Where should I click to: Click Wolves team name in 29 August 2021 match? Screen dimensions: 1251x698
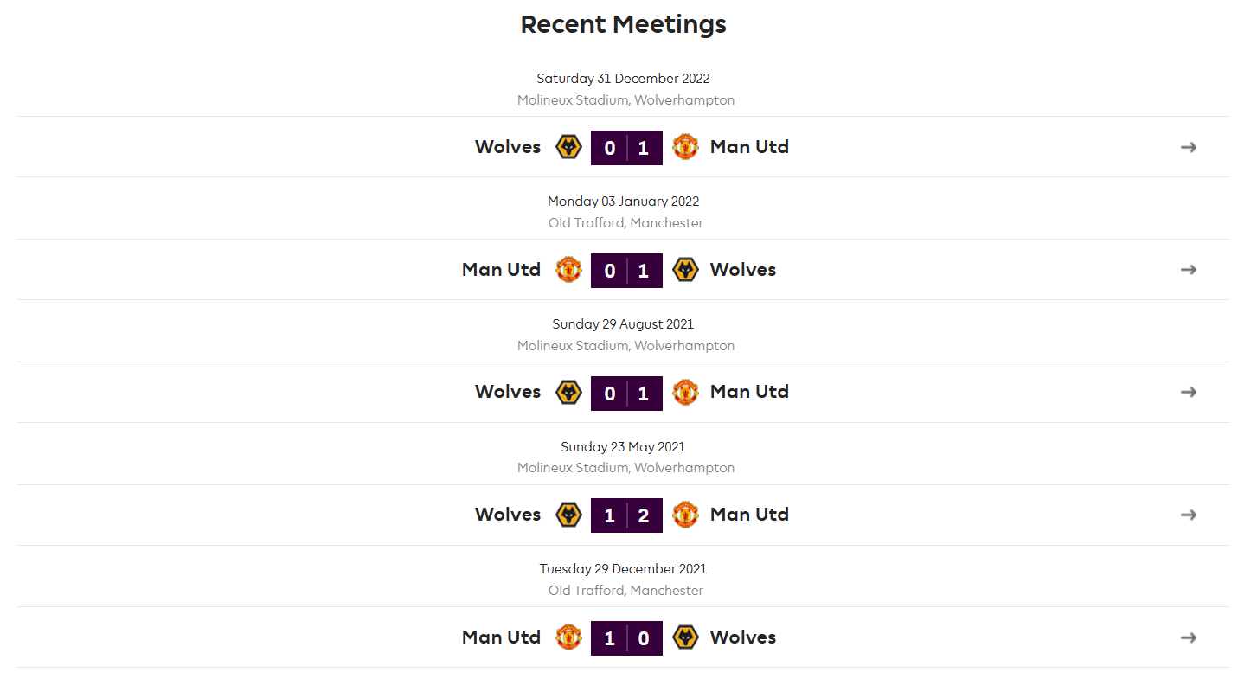point(508,392)
